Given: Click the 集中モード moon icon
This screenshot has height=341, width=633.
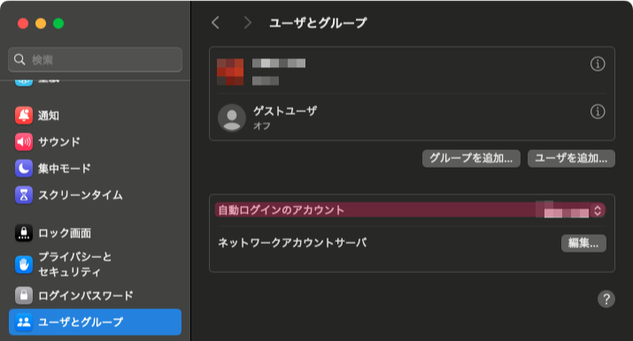Looking at the screenshot, I should 24,168.
